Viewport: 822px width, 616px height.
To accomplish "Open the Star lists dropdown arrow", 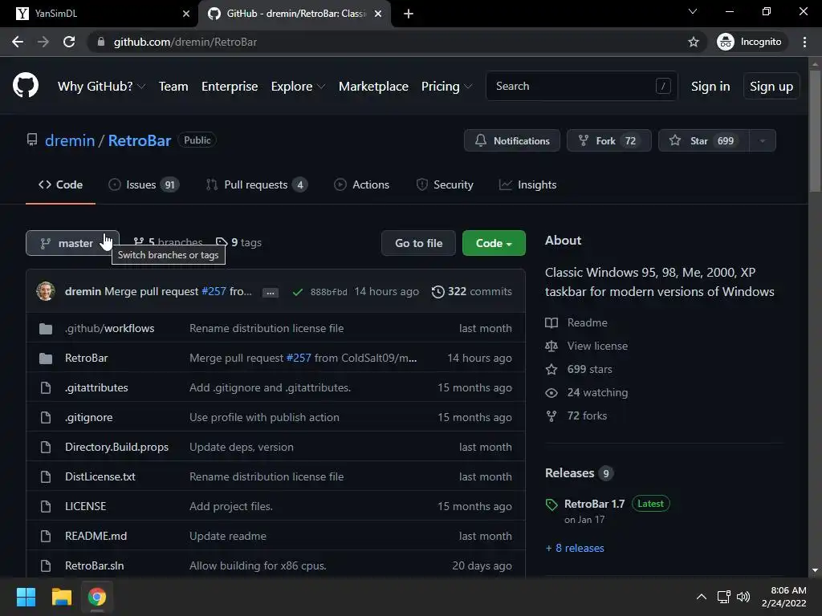I will point(763,141).
